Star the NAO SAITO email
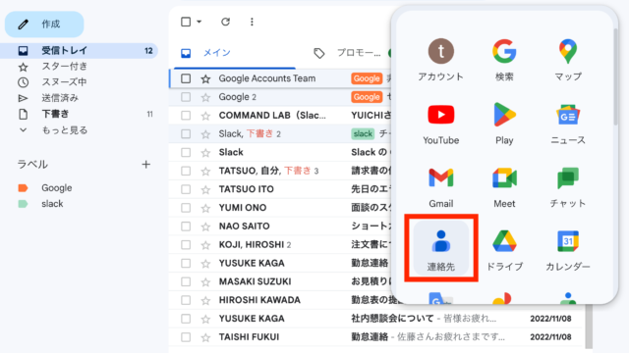The height and width of the screenshot is (353, 629). 205,227
